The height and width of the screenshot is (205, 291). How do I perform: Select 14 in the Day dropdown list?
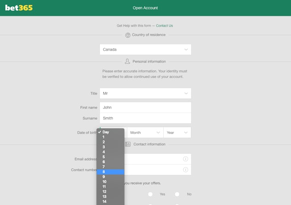(110, 201)
